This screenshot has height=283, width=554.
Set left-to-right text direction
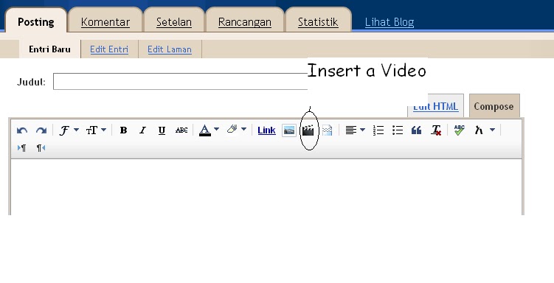click(x=21, y=148)
